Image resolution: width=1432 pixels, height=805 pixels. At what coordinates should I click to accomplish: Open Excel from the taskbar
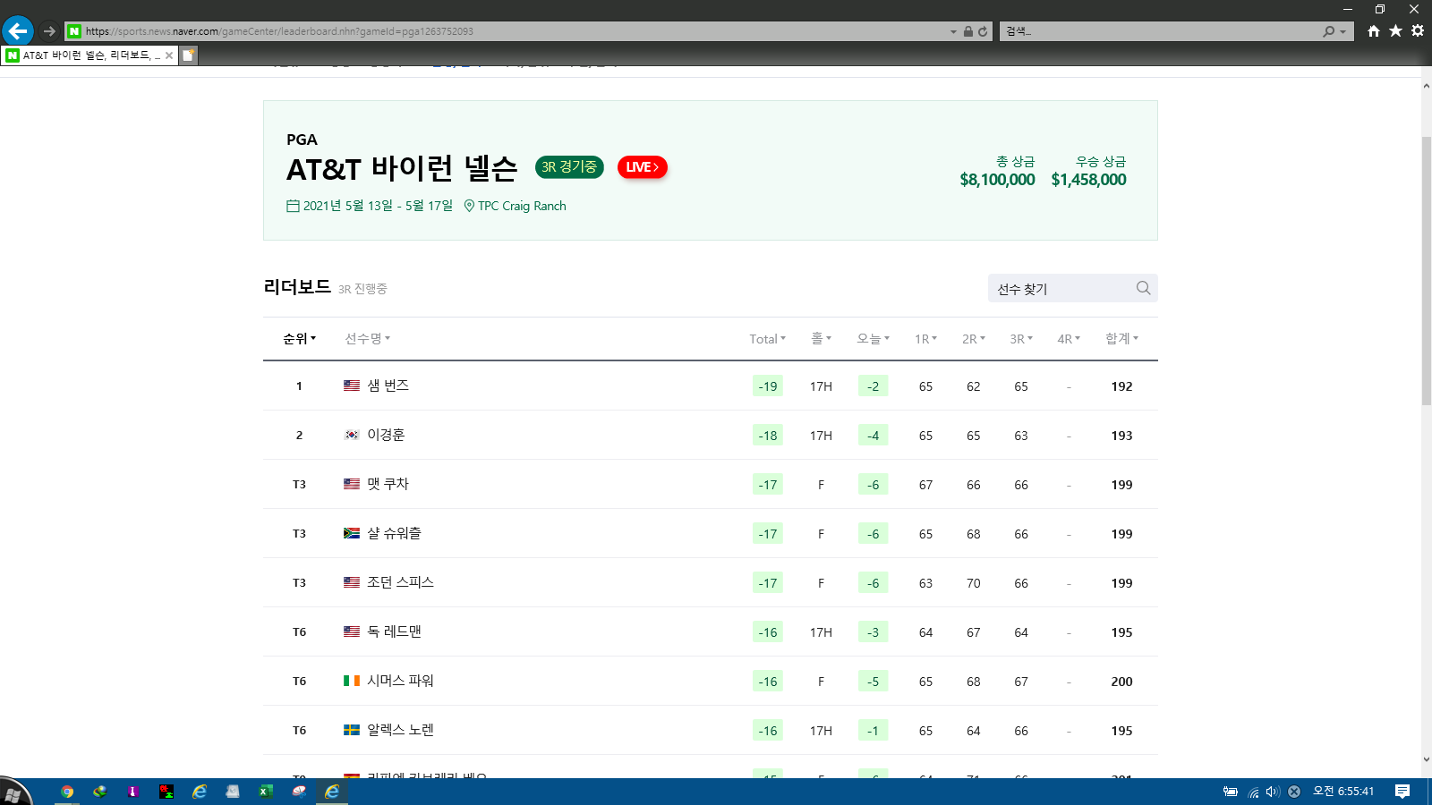coord(266,792)
